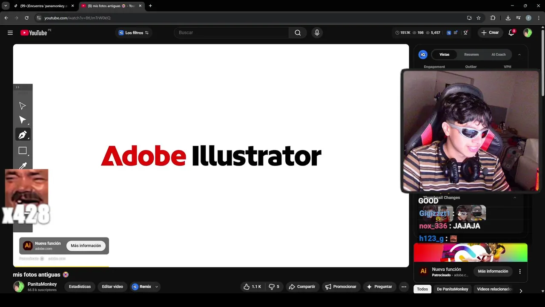Viewport: 545px width, 307px height.
Task: Click the sidebar Adobe ad banner image
Action: click(470, 252)
